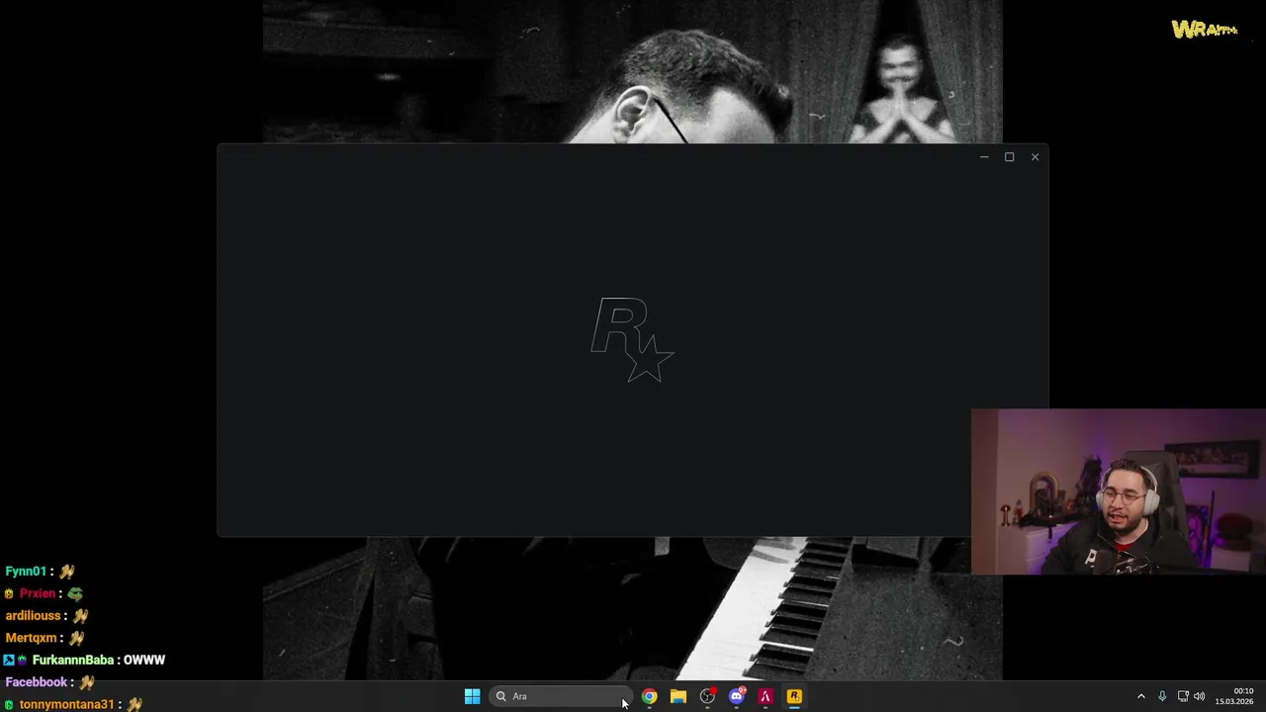Click the microphone tray icon
This screenshot has height=712, width=1266.
pyautogui.click(x=1162, y=696)
